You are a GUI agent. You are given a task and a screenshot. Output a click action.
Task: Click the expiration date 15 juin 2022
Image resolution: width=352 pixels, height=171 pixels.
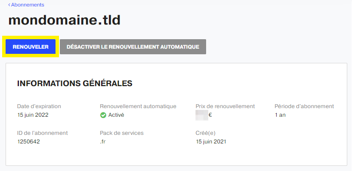pos(33,115)
